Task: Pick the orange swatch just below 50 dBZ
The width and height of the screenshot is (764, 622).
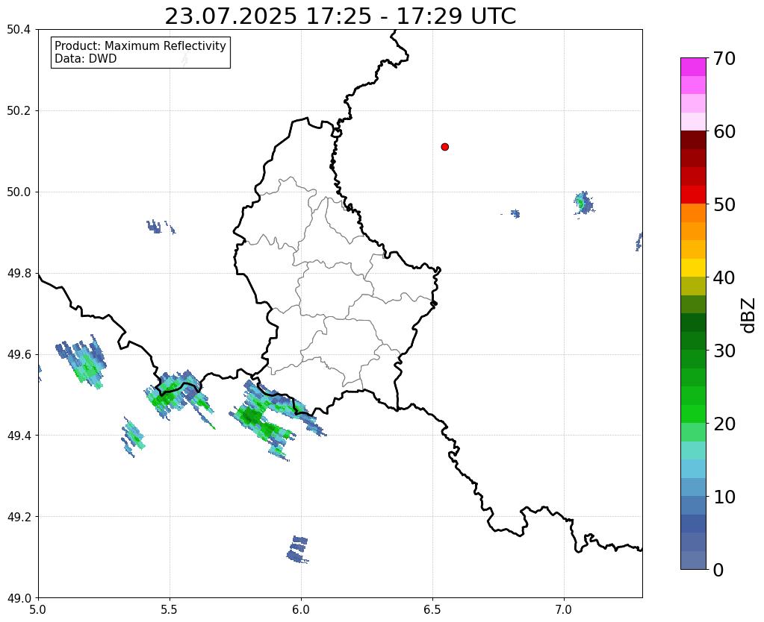Action: click(x=693, y=213)
